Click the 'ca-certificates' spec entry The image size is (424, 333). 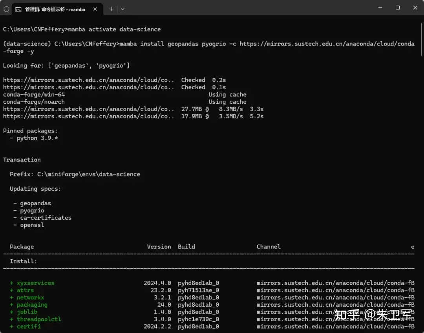pyautogui.click(x=46, y=218)
